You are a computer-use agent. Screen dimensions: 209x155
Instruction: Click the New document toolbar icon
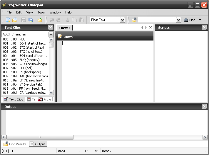tap(8, 20)
